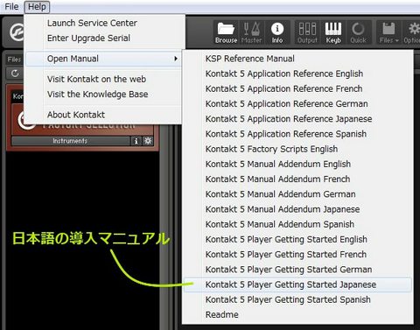Viewport: 420px width, 330px height.
Task: Open Kontakt 5 Manual Addendum English
Action: pos(297,164)
